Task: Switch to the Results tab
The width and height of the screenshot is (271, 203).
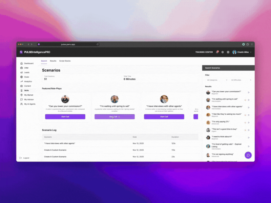Action: pos(53,61)
